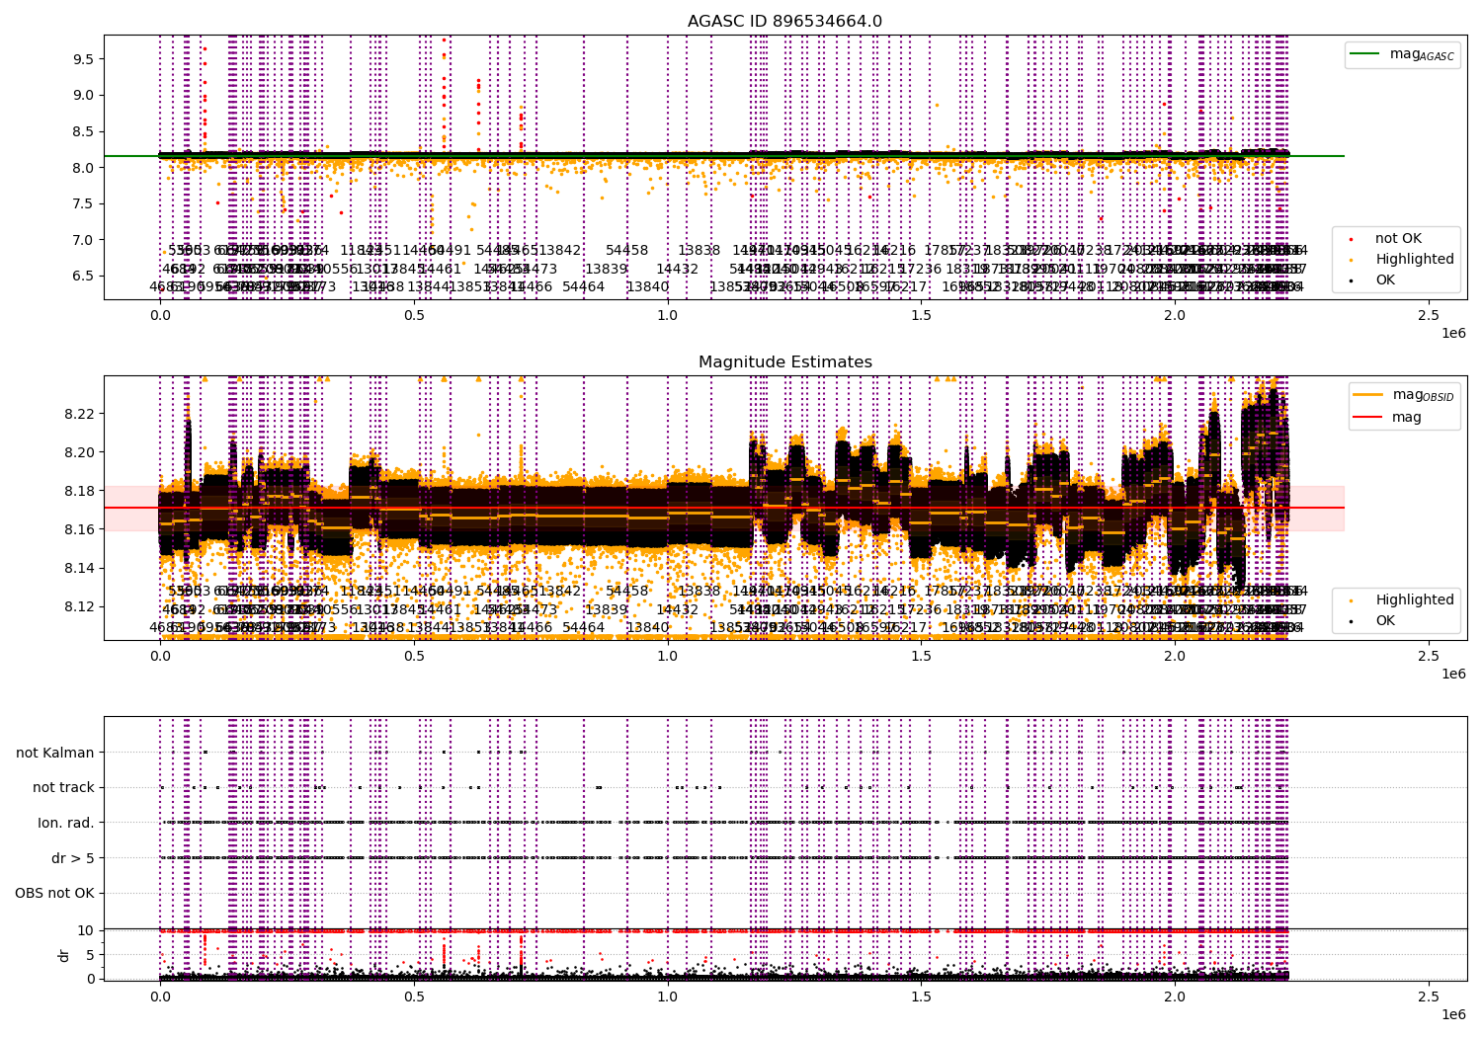
Task: Click the 'OBS not OK' row label
Action: click(x=54, y=893)
